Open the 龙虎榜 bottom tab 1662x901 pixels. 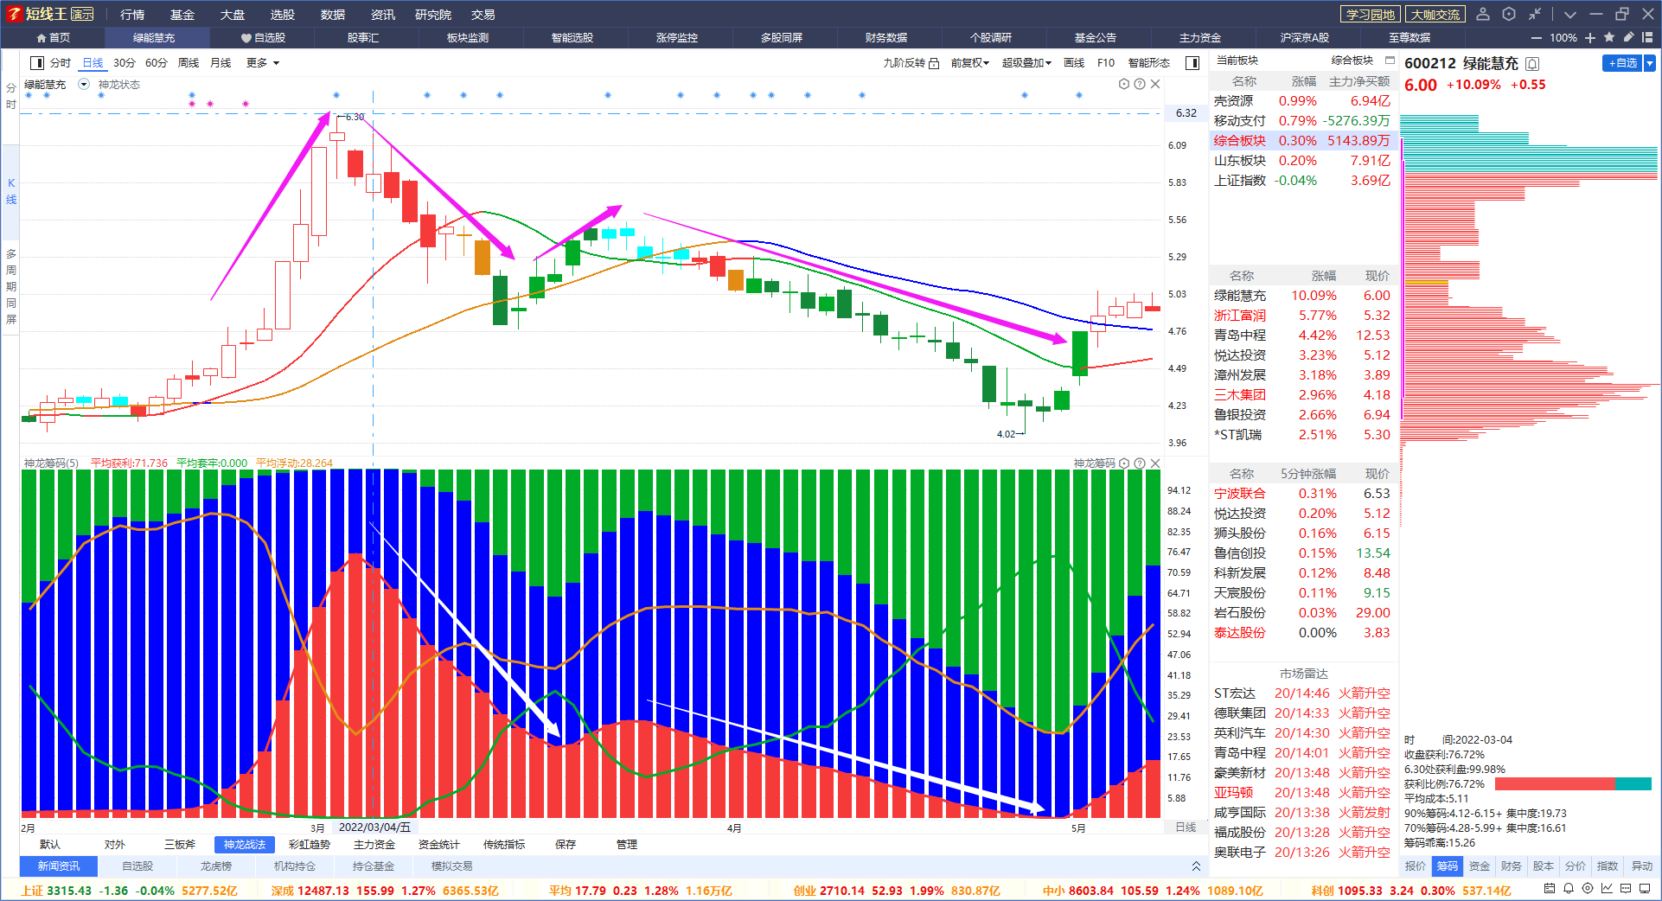[216, 866]
